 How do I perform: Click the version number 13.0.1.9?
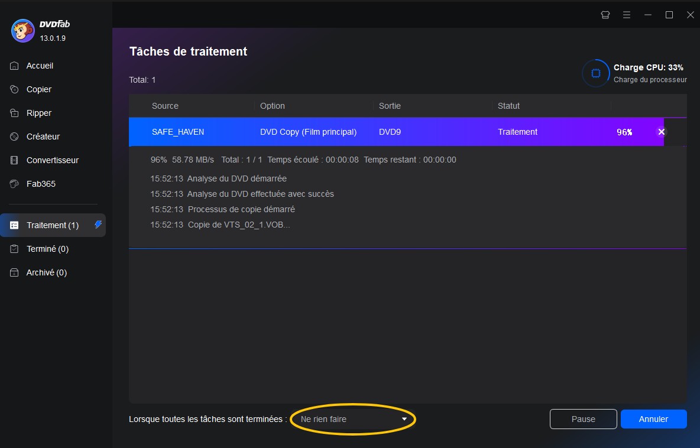coord(53,38)
